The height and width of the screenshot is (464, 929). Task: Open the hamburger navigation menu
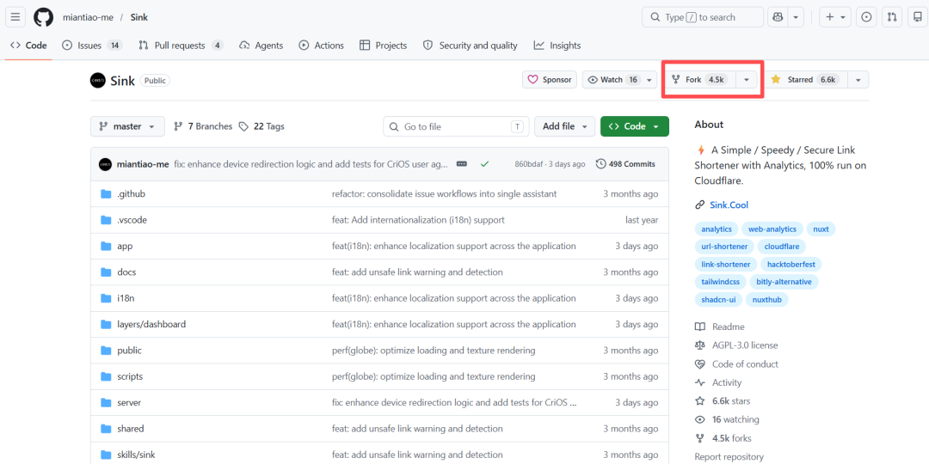15,17
